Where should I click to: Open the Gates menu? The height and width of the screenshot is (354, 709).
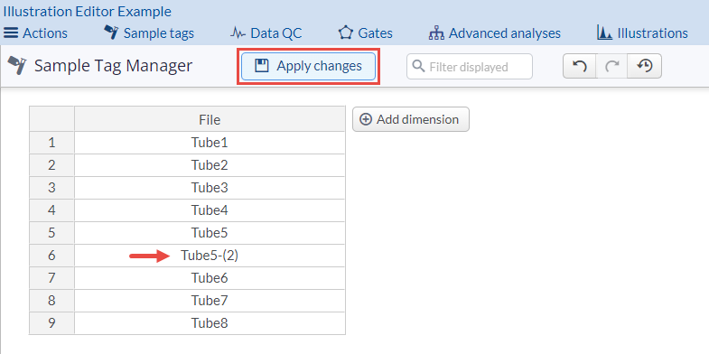click(366, 33)
